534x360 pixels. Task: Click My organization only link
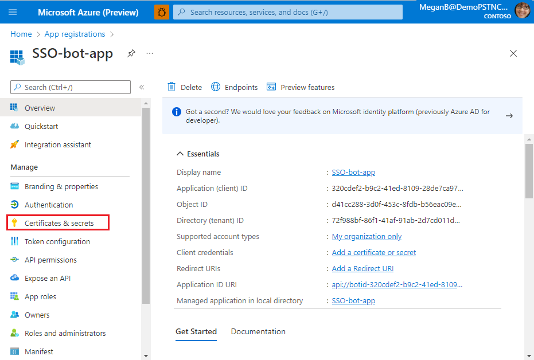[x=367, y=236]
